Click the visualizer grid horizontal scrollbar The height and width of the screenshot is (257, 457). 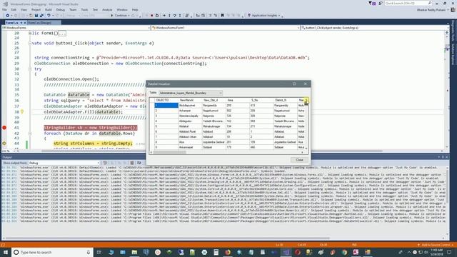click(x=170, y=152)
